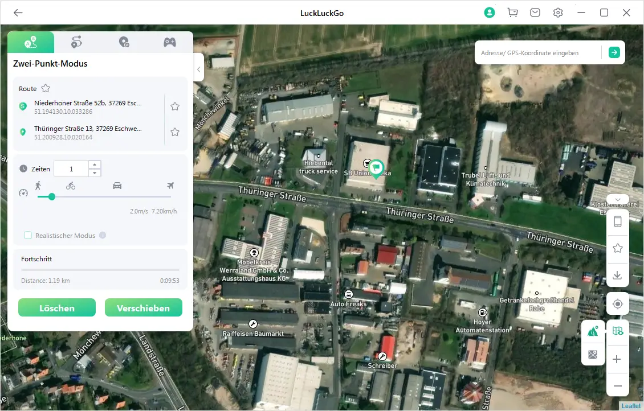The image size is (644, 411).
Task: Favorite Niederhoner Straße 52b start point
Action: 175,106
